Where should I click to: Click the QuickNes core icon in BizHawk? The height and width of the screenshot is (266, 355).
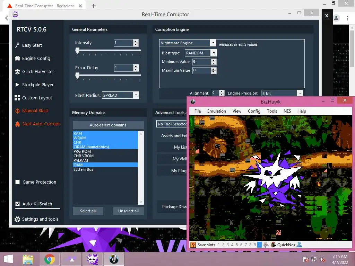pyautogui.click(x=274, y=245)
